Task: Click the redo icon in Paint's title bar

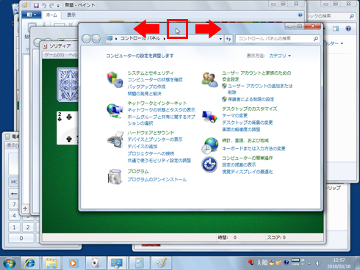Action: pyautogui.click(x=51, y=5)
